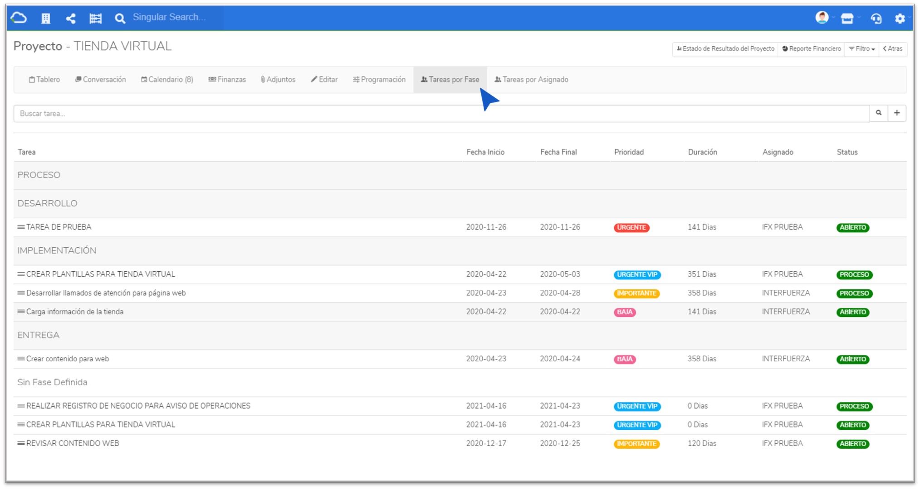Click the task search magnifier button
Image resolution: width=920 pixels, height=489 pixels.
point(879,113)
